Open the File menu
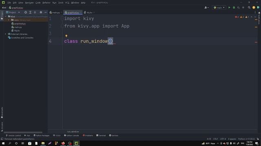The image size is (261, 146). pos(9,3)
